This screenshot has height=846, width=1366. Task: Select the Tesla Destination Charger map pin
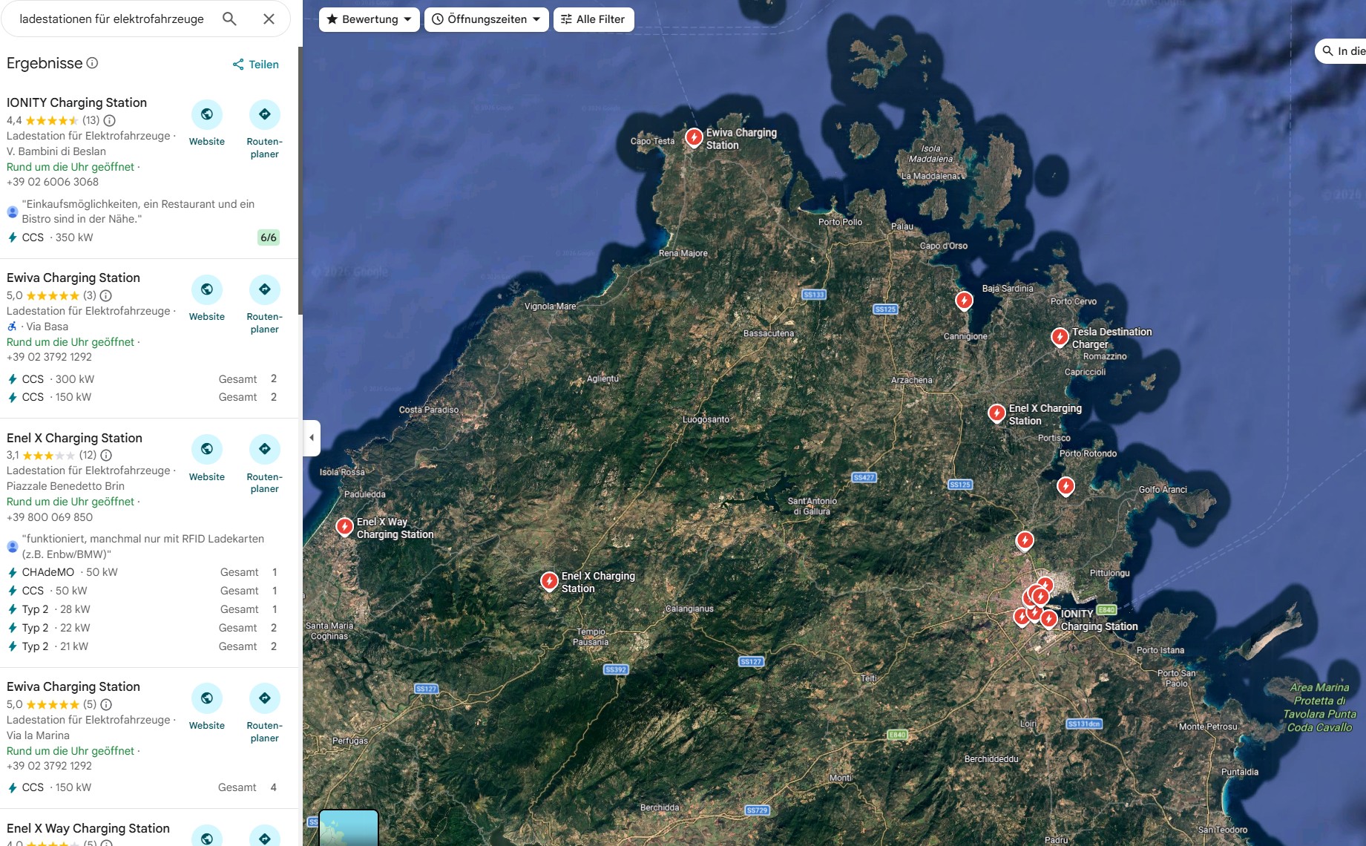pyautogui.click(x=1060, y=337)
